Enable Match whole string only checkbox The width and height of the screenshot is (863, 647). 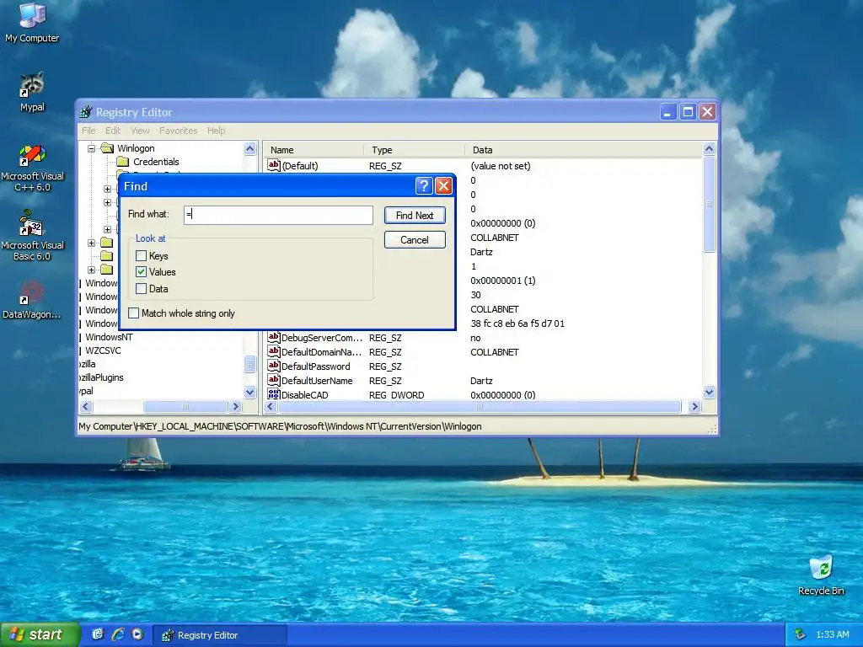pyautogui.click(x=133, y=313)
